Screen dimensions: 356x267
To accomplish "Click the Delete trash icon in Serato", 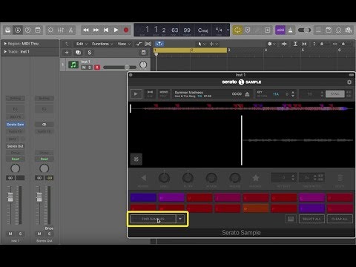I will pyautogui.click(x=340, y=178).
